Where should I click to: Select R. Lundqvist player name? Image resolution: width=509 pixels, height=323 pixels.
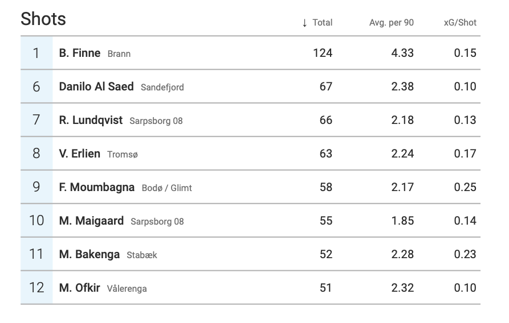click(x=91, y=120)
